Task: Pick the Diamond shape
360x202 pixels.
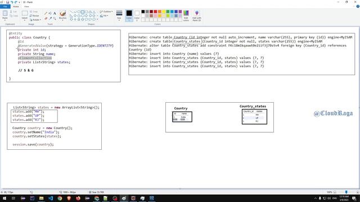Action: pos(75,16)
